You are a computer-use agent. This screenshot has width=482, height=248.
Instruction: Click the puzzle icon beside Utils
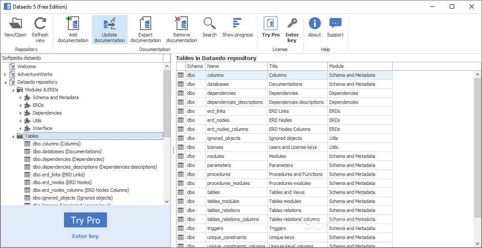point(27,121)
